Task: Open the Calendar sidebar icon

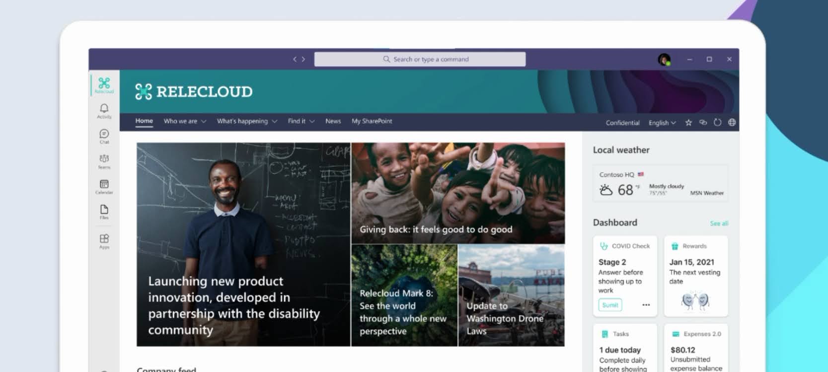Action: [x=104, y=186]
